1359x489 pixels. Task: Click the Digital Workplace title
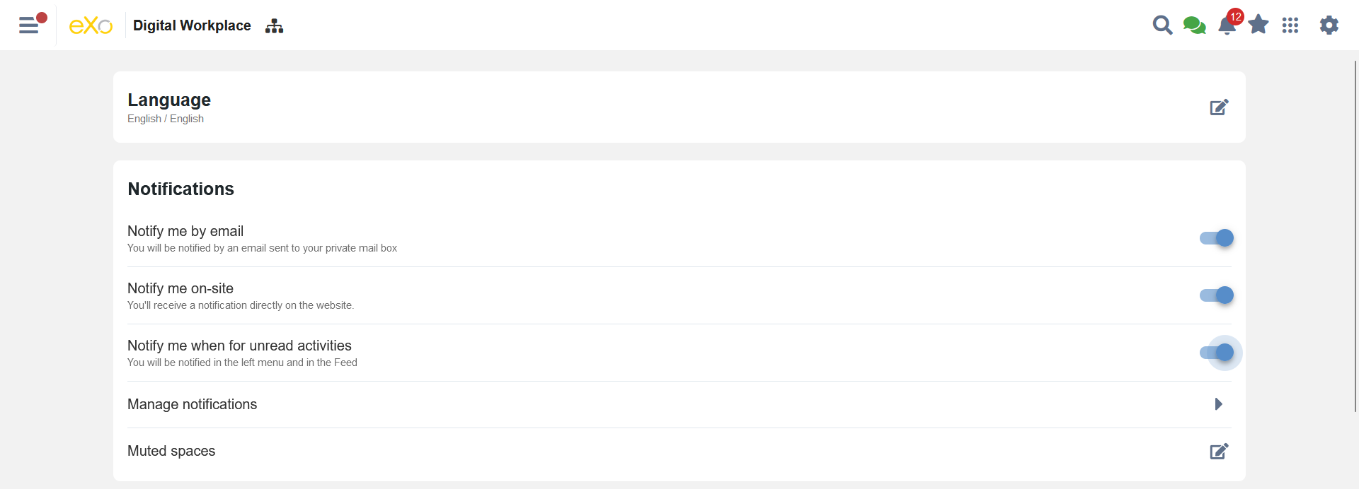click(x=192, y=26)
